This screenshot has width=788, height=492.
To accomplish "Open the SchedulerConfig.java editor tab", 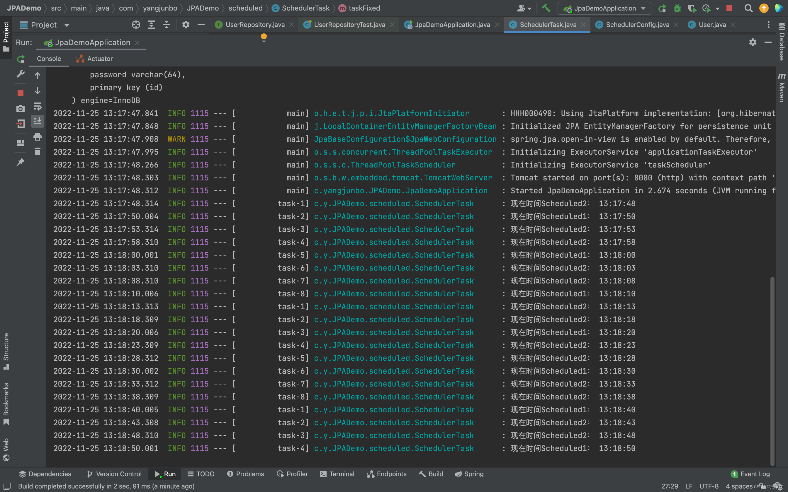I will (637, 25).
